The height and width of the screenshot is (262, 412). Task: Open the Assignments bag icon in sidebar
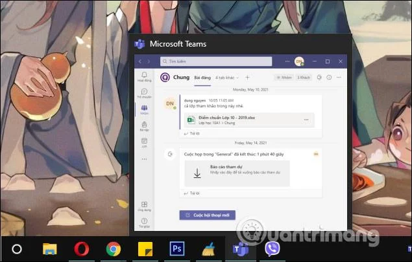(144, 126)
